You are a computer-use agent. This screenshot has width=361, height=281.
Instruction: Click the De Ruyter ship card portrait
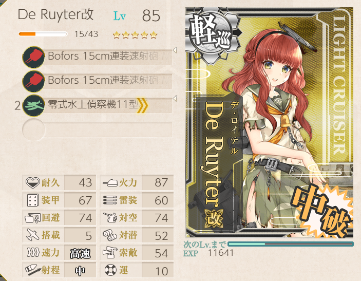point(270,123)
